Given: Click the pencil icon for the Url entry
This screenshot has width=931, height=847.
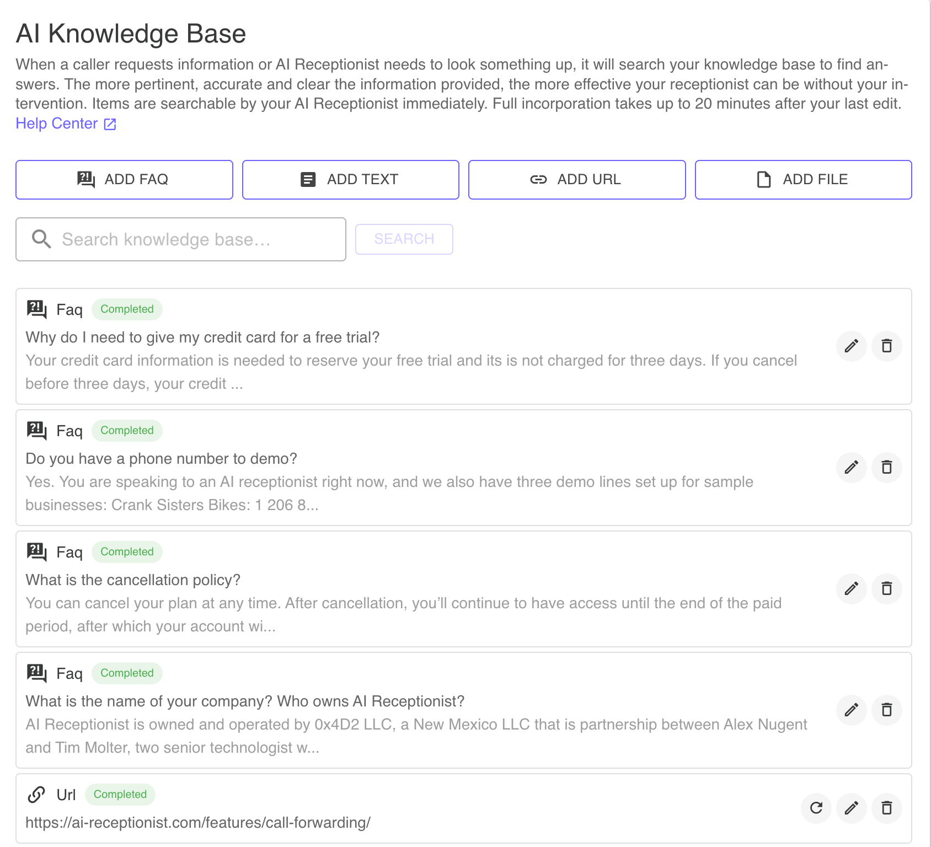Looking at the screenshot, I should (851, 808).
